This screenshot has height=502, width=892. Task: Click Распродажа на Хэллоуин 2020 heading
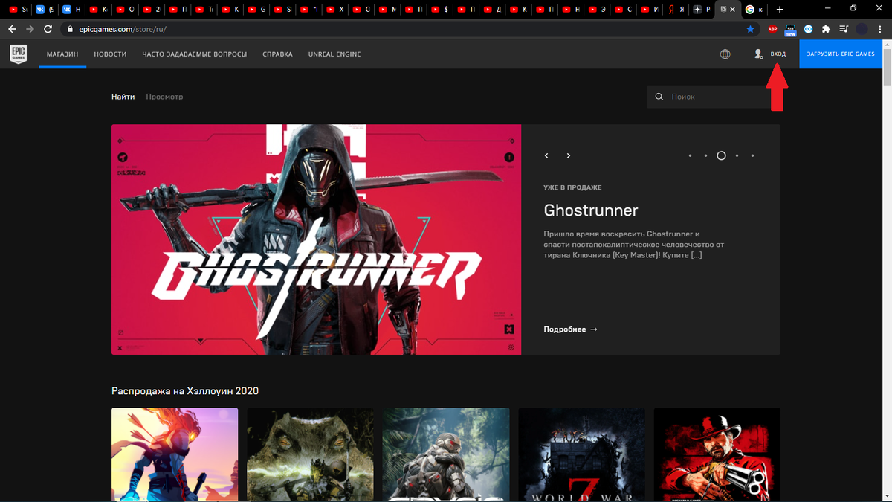coord(185,391)
